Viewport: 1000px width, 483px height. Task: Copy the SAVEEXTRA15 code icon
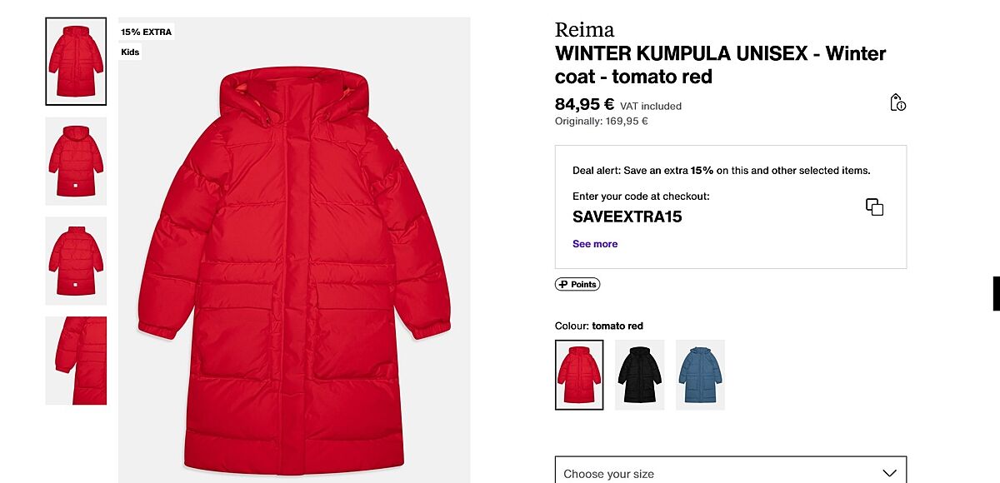point(874,207)
